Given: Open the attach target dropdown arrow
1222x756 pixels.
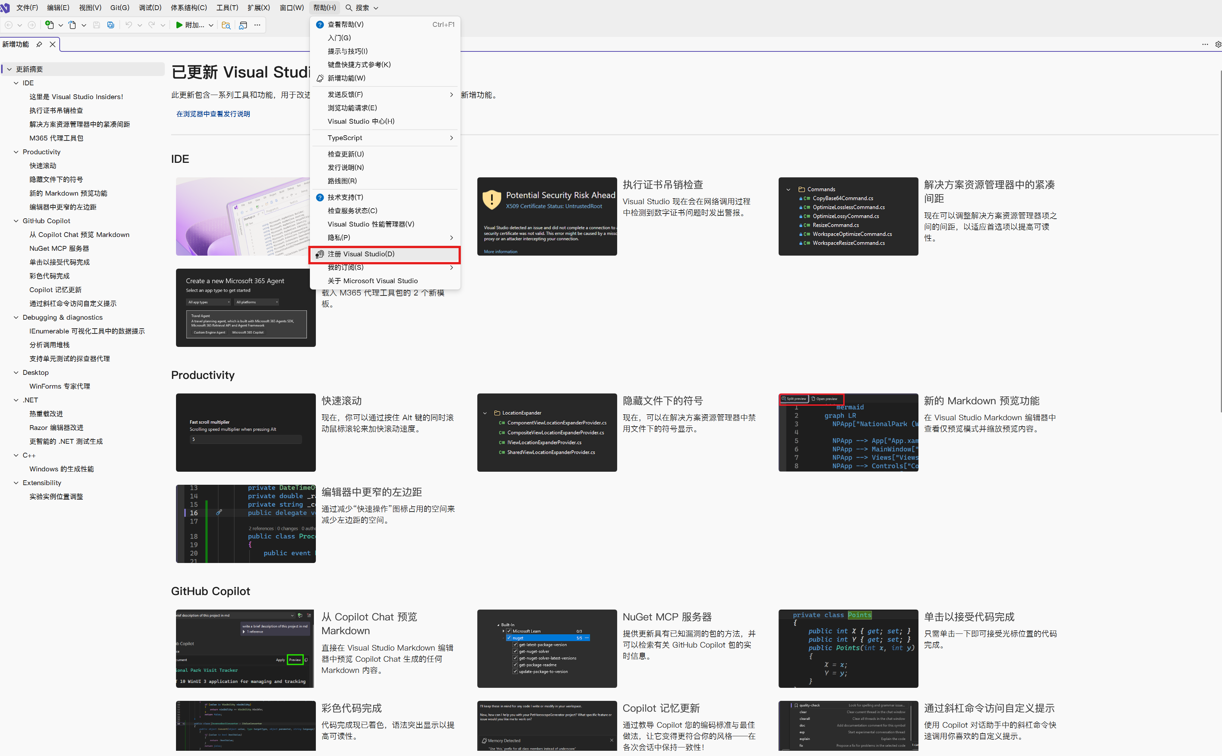Looking at the screenshot, I should (x=211, y=25).
